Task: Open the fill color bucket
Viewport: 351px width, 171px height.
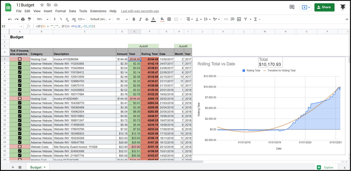Action: tap(162, 20)
